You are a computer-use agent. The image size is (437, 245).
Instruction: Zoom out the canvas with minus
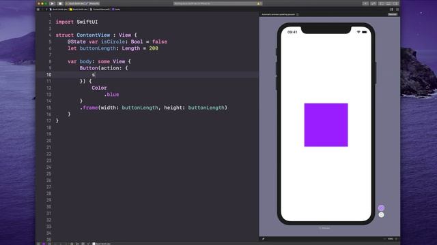pyautogui.click(x=385, y=239)
